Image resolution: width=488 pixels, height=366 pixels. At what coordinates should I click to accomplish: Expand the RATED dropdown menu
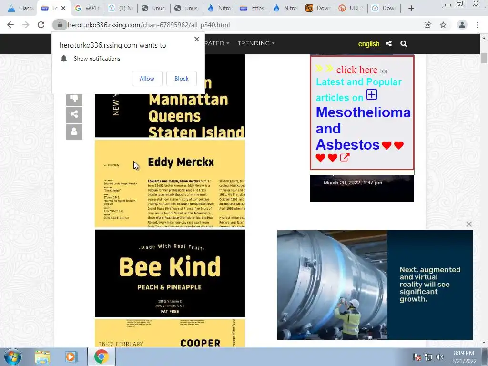(217, 43)
